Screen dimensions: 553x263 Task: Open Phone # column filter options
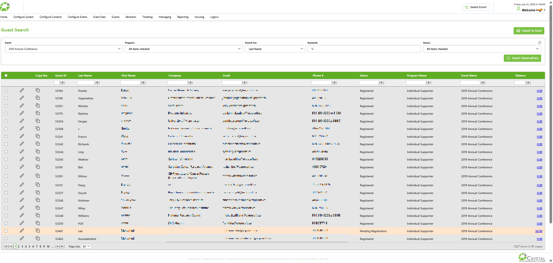(335, 83)
